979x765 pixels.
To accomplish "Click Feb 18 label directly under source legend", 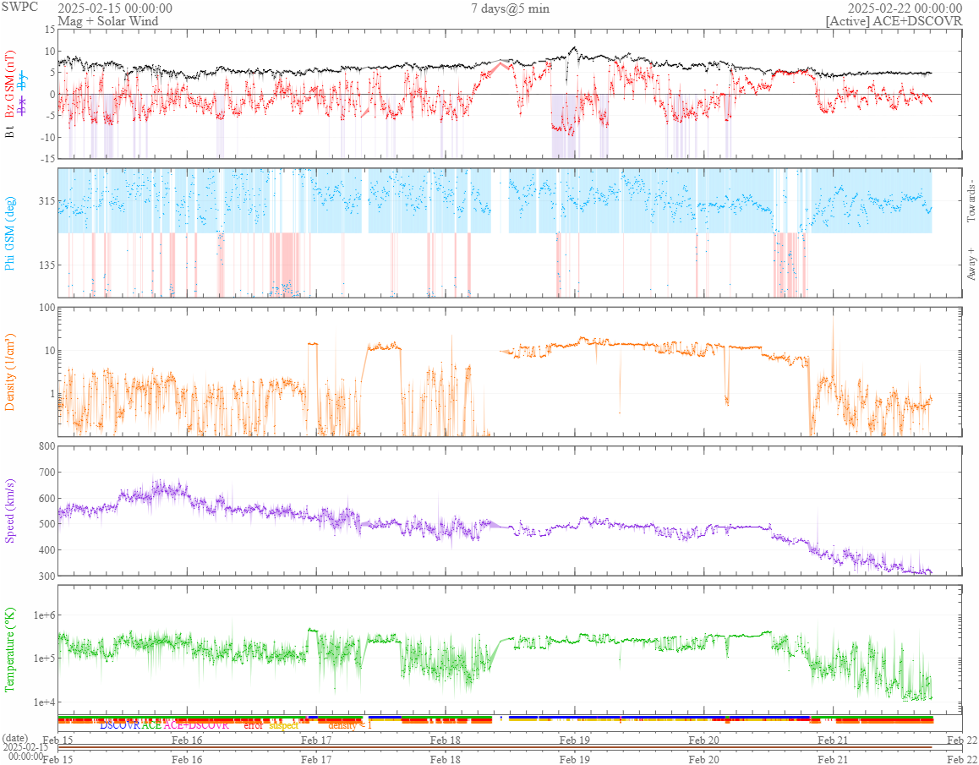I will (446, 740).
